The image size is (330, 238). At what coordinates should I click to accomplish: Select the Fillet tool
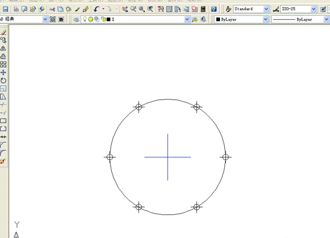(3, 153)
